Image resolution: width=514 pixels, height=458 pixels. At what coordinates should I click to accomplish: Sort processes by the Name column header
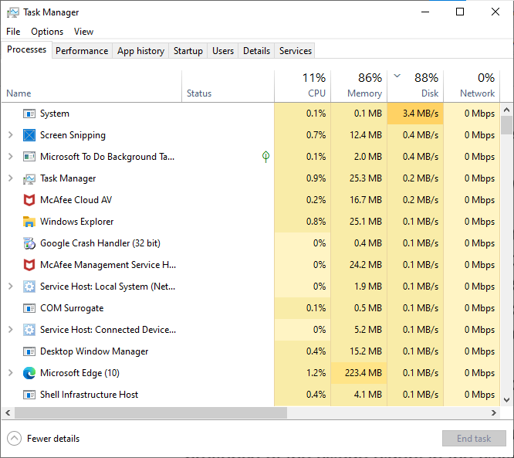pos(92,87)
